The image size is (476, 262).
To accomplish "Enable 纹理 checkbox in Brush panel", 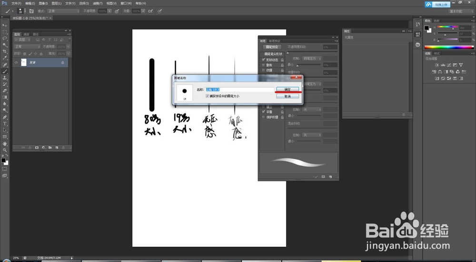I will tap(263, 70).
